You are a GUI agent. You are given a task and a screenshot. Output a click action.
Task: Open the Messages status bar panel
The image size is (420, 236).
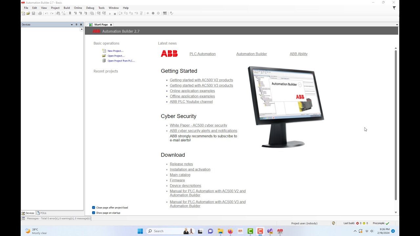tap(56, 218)
